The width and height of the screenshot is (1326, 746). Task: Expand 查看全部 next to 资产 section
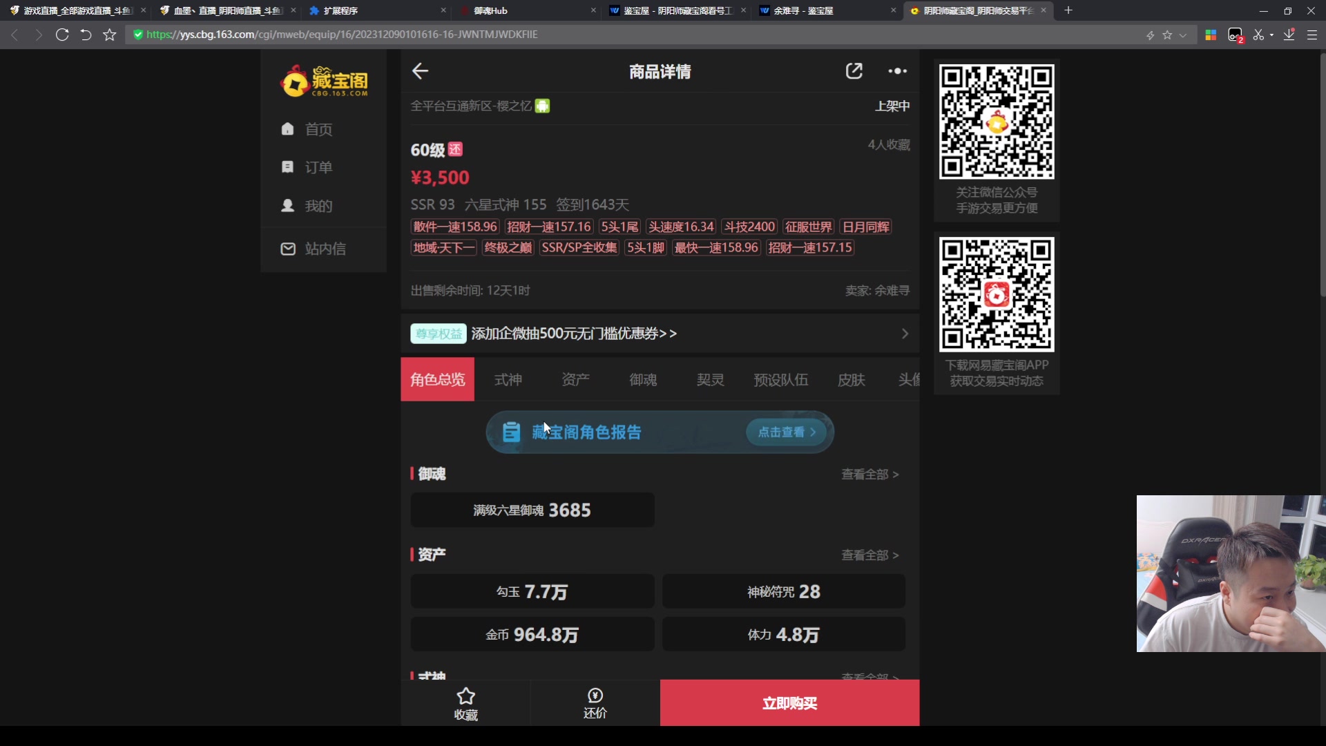[x=869, y=555]
